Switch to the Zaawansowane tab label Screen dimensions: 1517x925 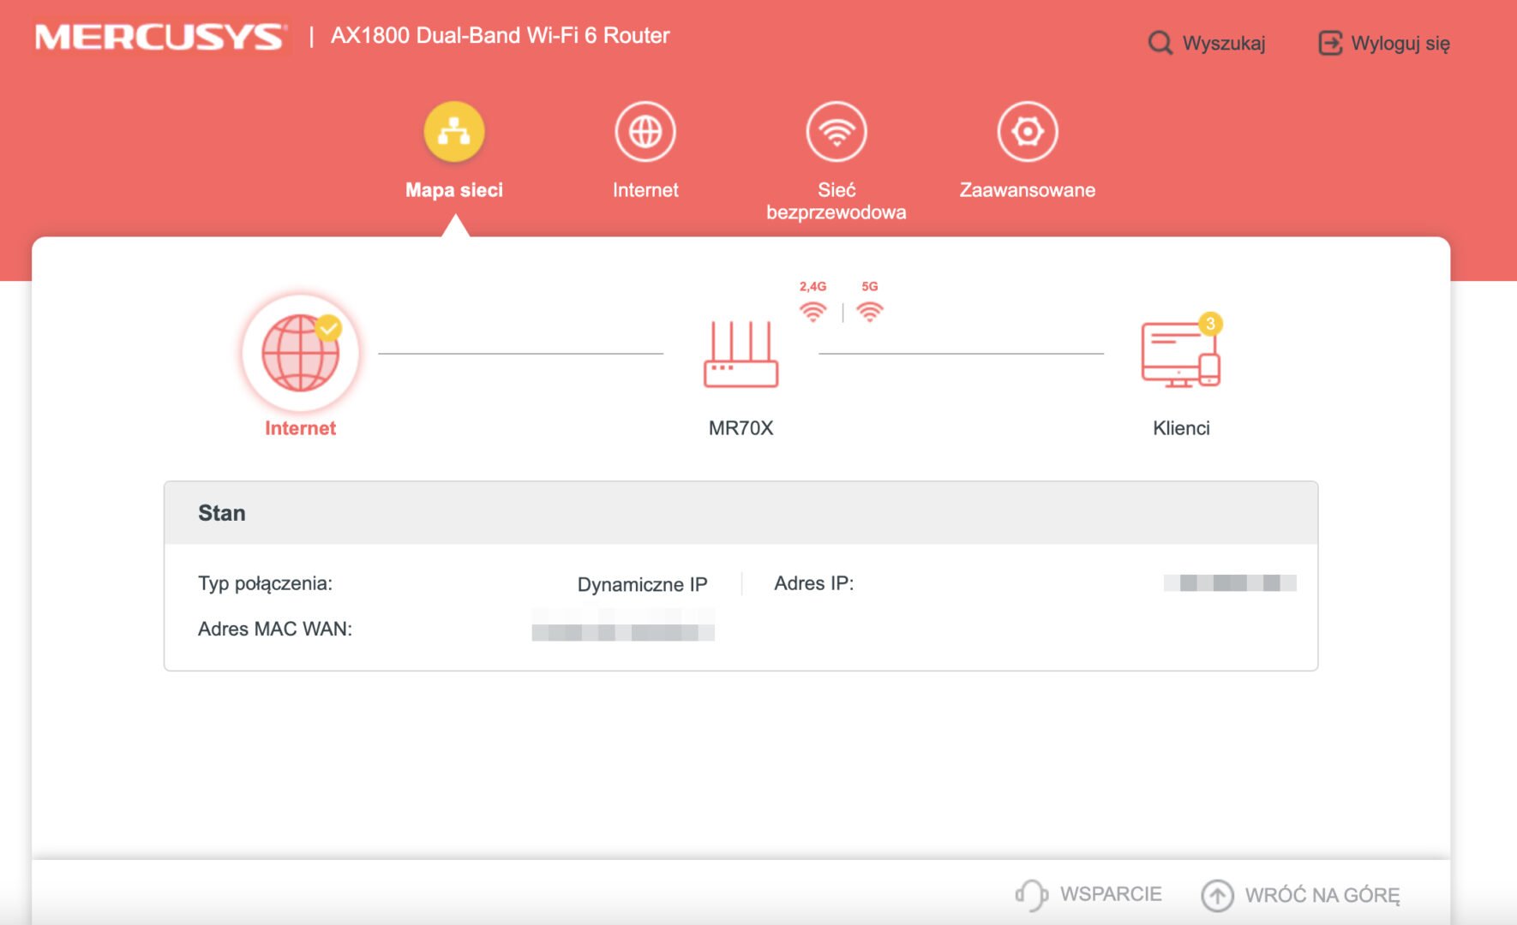tap(1027, 190)
